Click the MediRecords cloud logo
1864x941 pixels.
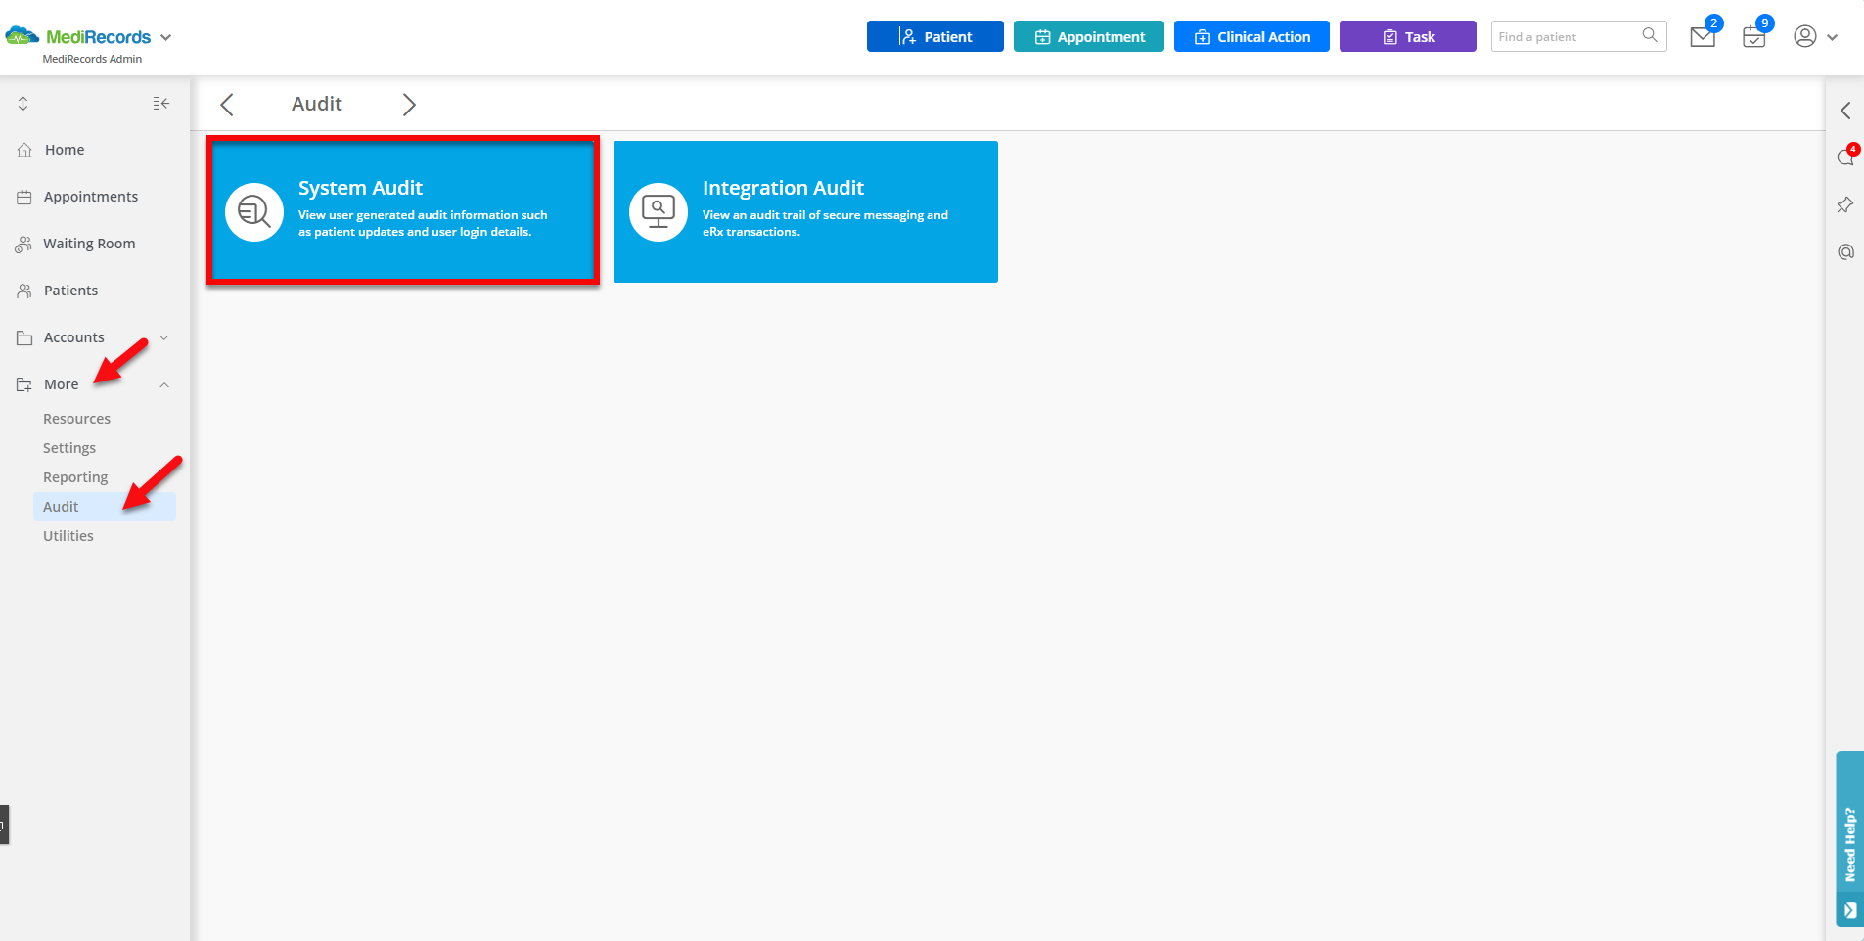(23, 36)
